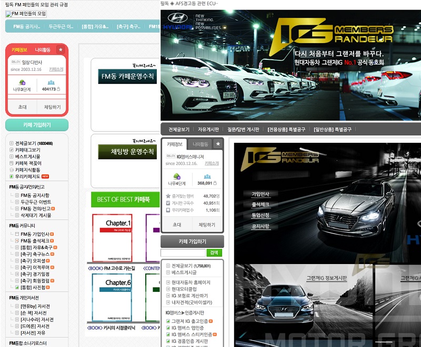The image size is (421, 347).
Task: Click the photo icon beside [통합] 사진첩
Action: pos(17,287)
